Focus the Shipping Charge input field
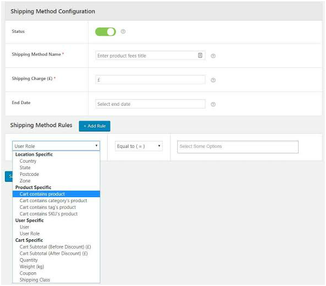The image size is (326, 286). [x=150, y=80]
